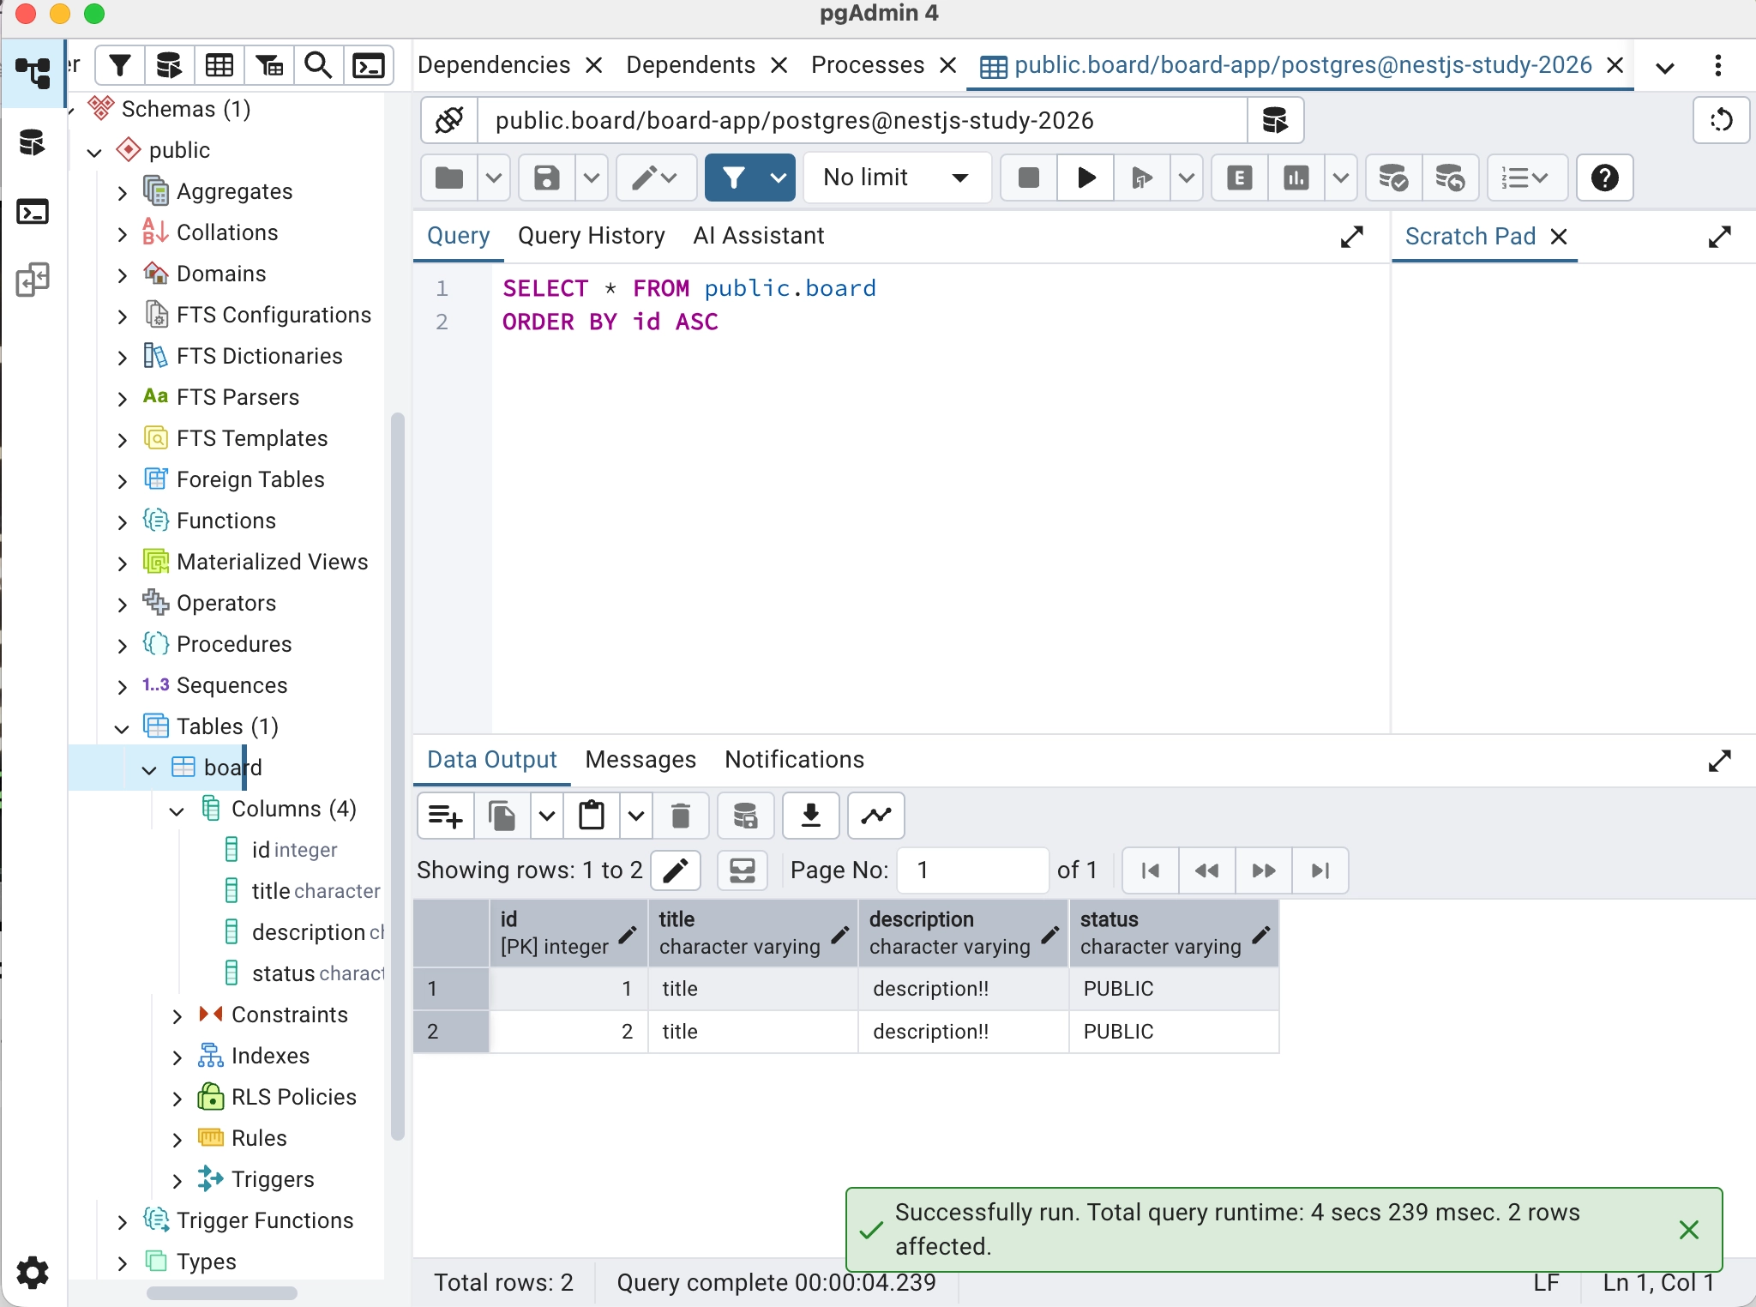
Task: Toggle the filter funnel button
Action: click(x=734, y=178)
